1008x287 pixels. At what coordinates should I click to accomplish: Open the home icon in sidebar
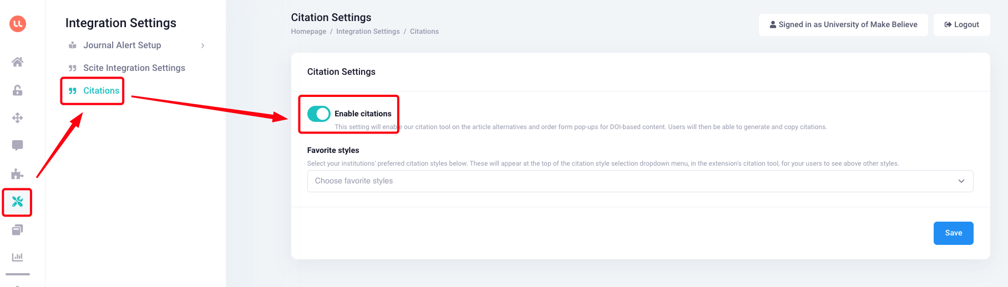point(18,62)
